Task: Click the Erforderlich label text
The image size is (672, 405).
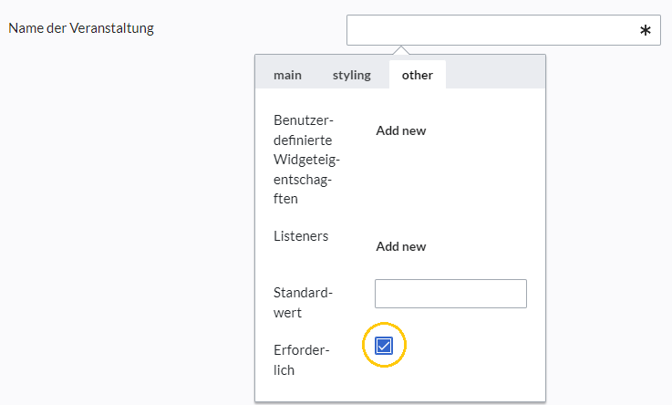Action: (x=301, y=360)
